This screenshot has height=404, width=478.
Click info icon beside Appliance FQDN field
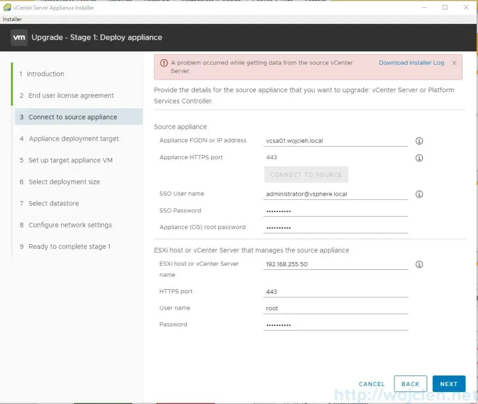point(419,141)
